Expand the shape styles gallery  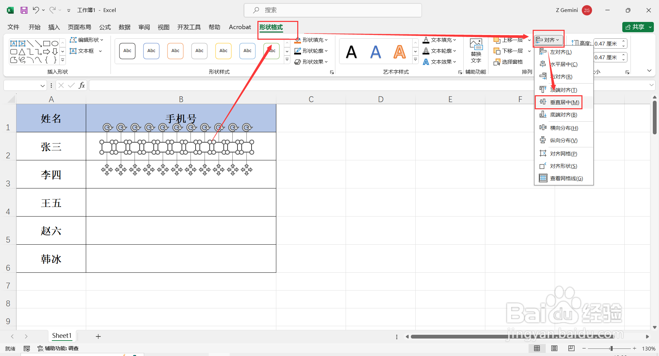click(287, 59)
